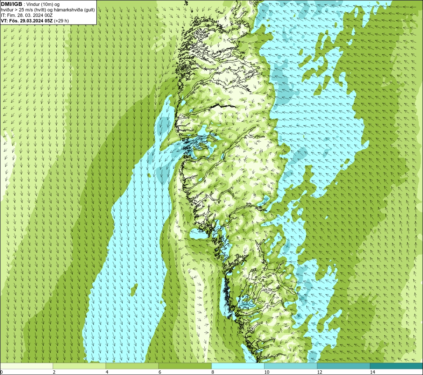Click the "VT: Fös. 29.03.2024 05Z (+29 h)" line
Viewport: 423px width, 375px height.
(x=35, y=21)
